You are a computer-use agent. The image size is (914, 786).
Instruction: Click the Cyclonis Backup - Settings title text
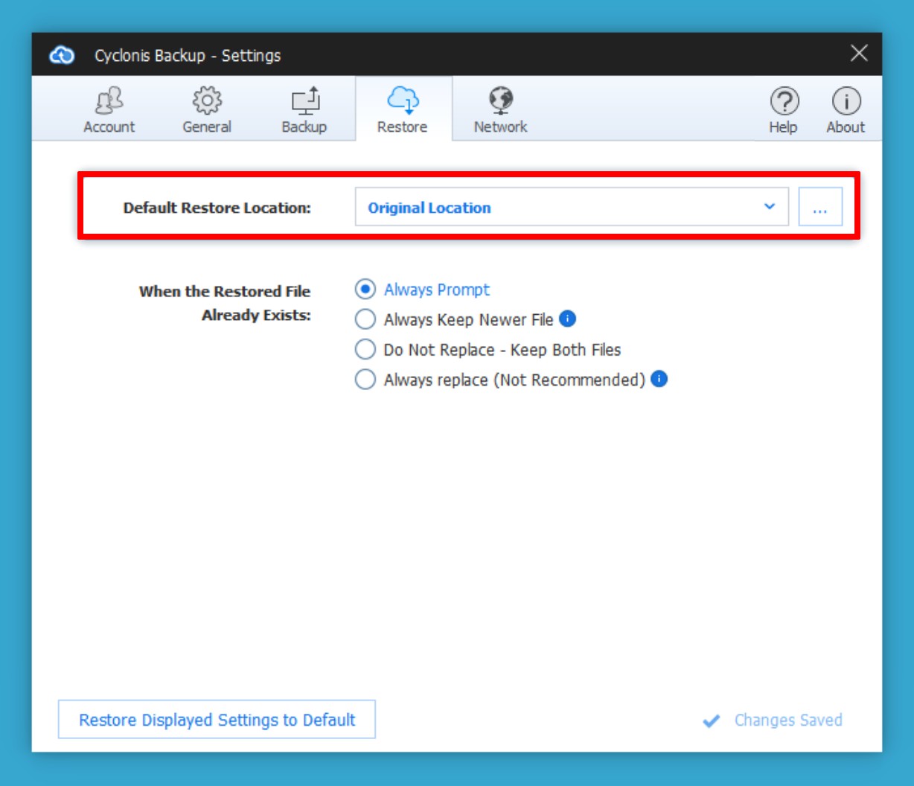pyautogui.click(x=188, y=55)
